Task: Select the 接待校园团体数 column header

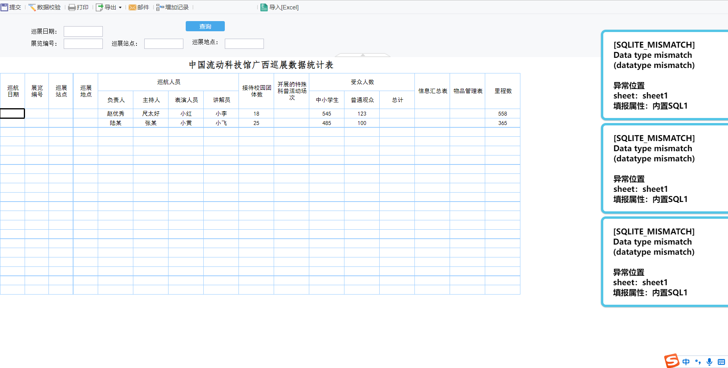Action: [x=256, y=91]
